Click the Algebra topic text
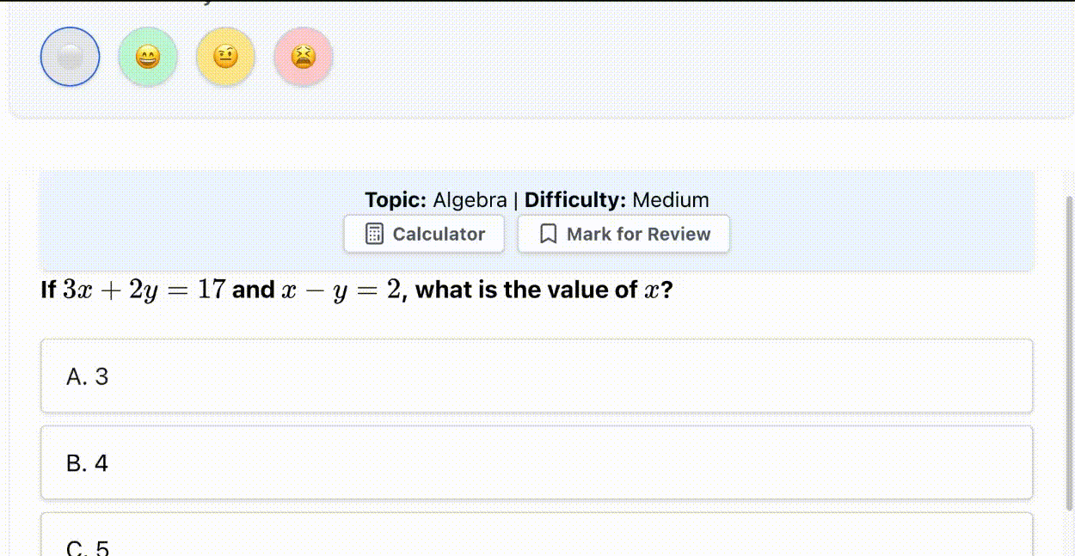Image resolution: width=1075 pixels, height=556 pixels. pos(470,200)
